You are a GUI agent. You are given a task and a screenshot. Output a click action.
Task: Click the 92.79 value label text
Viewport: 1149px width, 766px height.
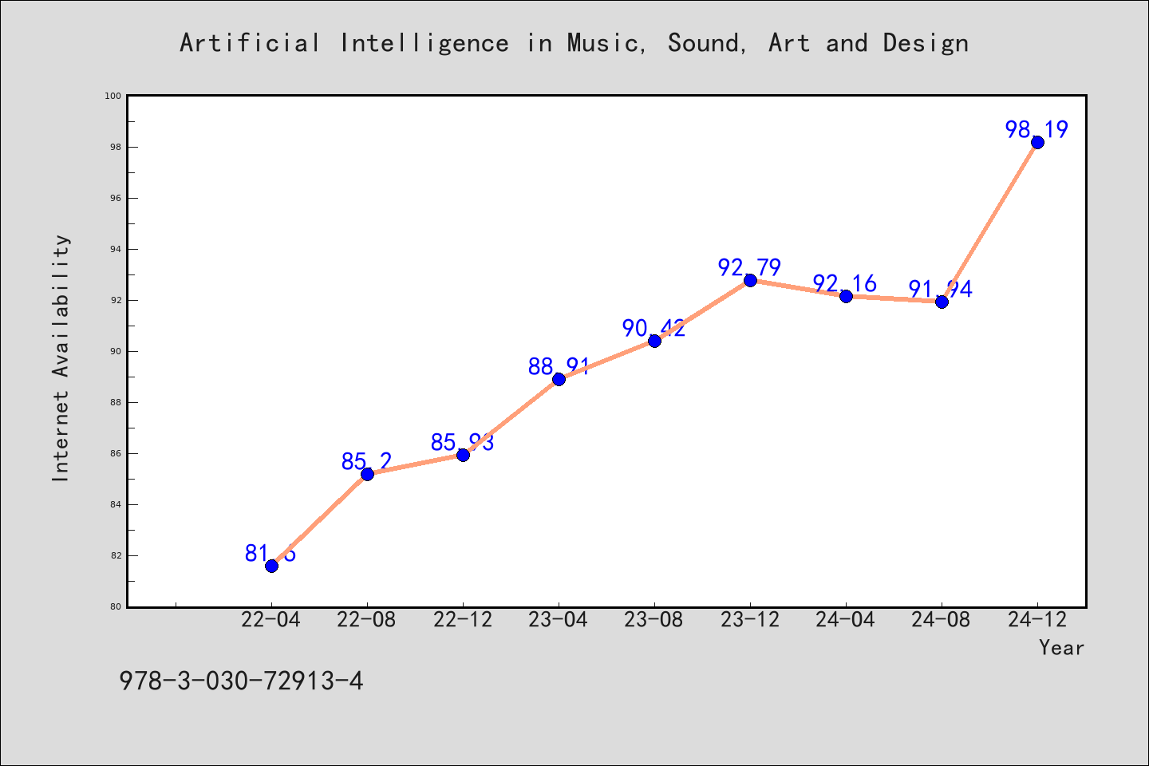pos(749,267)
